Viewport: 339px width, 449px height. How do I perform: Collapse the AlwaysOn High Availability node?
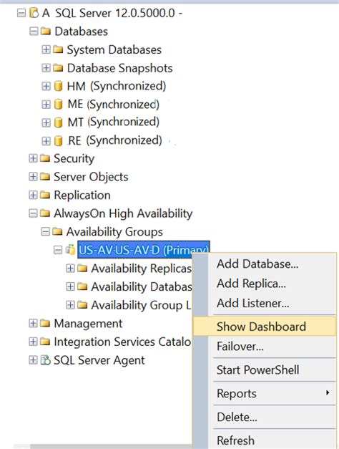pos(33,213)
